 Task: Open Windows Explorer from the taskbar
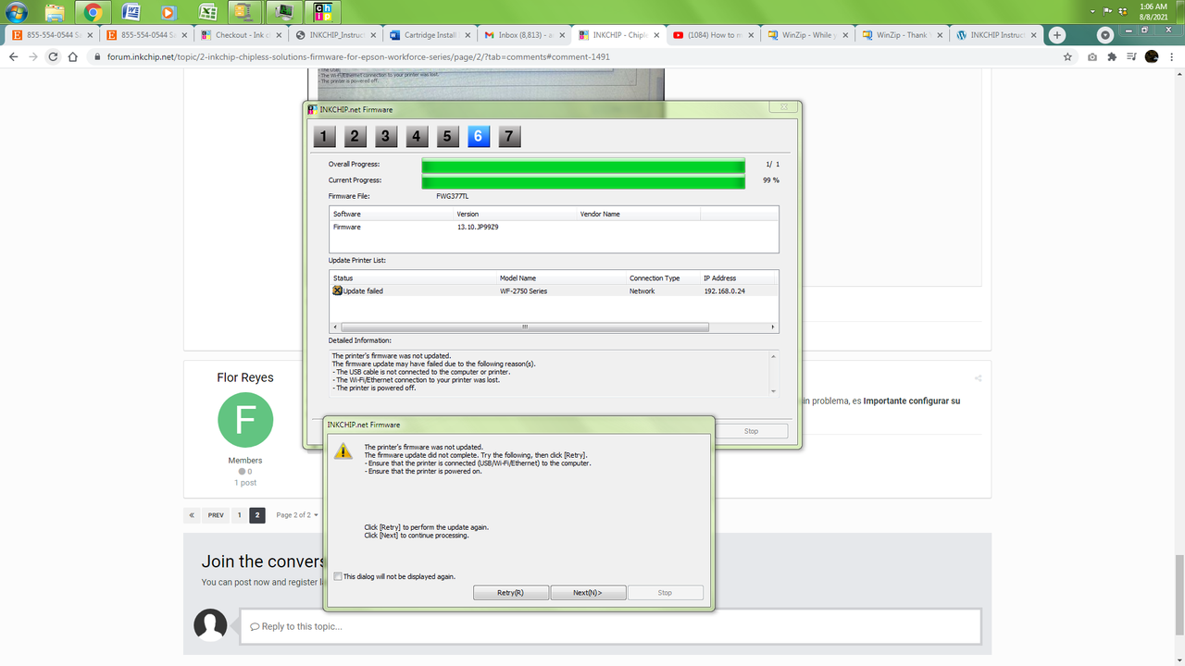click(55, 12)
